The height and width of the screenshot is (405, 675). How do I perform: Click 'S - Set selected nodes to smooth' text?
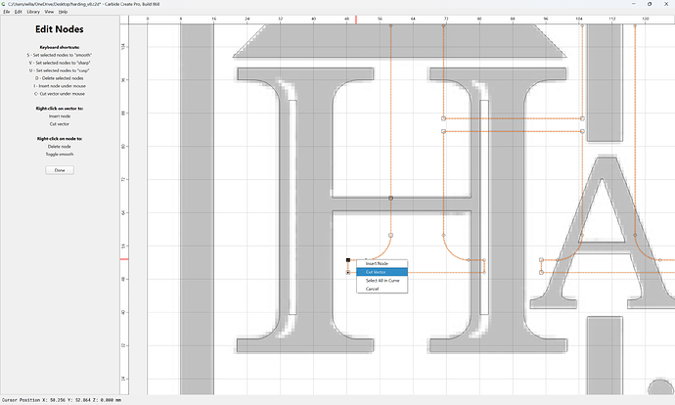coord(60,55)
